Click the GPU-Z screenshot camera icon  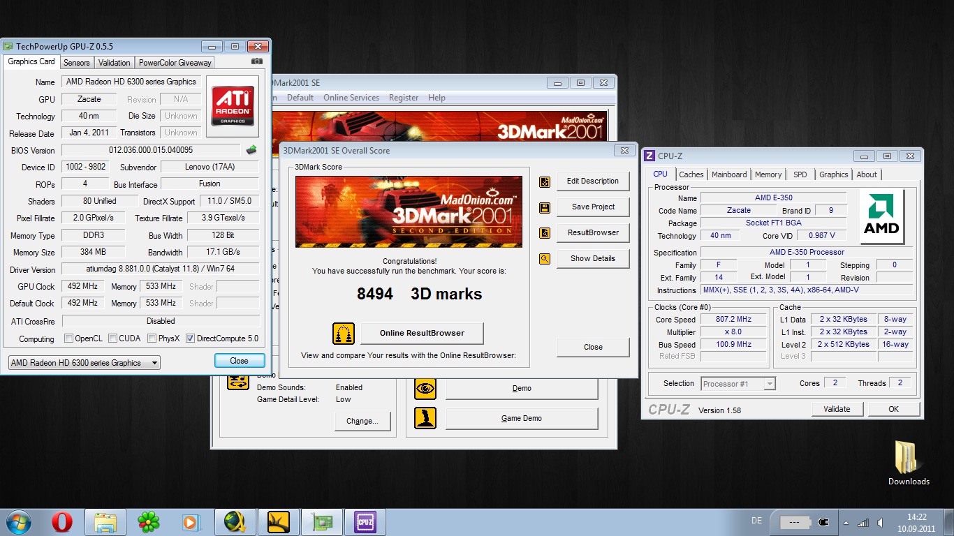257,61
